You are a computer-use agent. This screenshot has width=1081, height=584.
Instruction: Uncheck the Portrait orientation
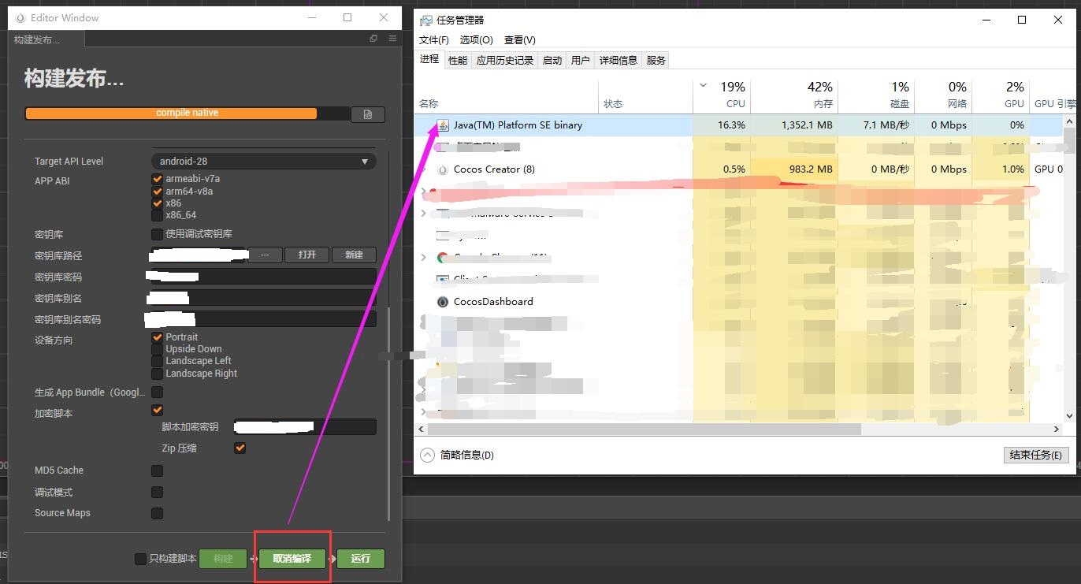158,337
